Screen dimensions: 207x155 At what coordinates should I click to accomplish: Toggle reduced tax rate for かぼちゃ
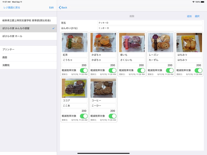tap(113, 70)
